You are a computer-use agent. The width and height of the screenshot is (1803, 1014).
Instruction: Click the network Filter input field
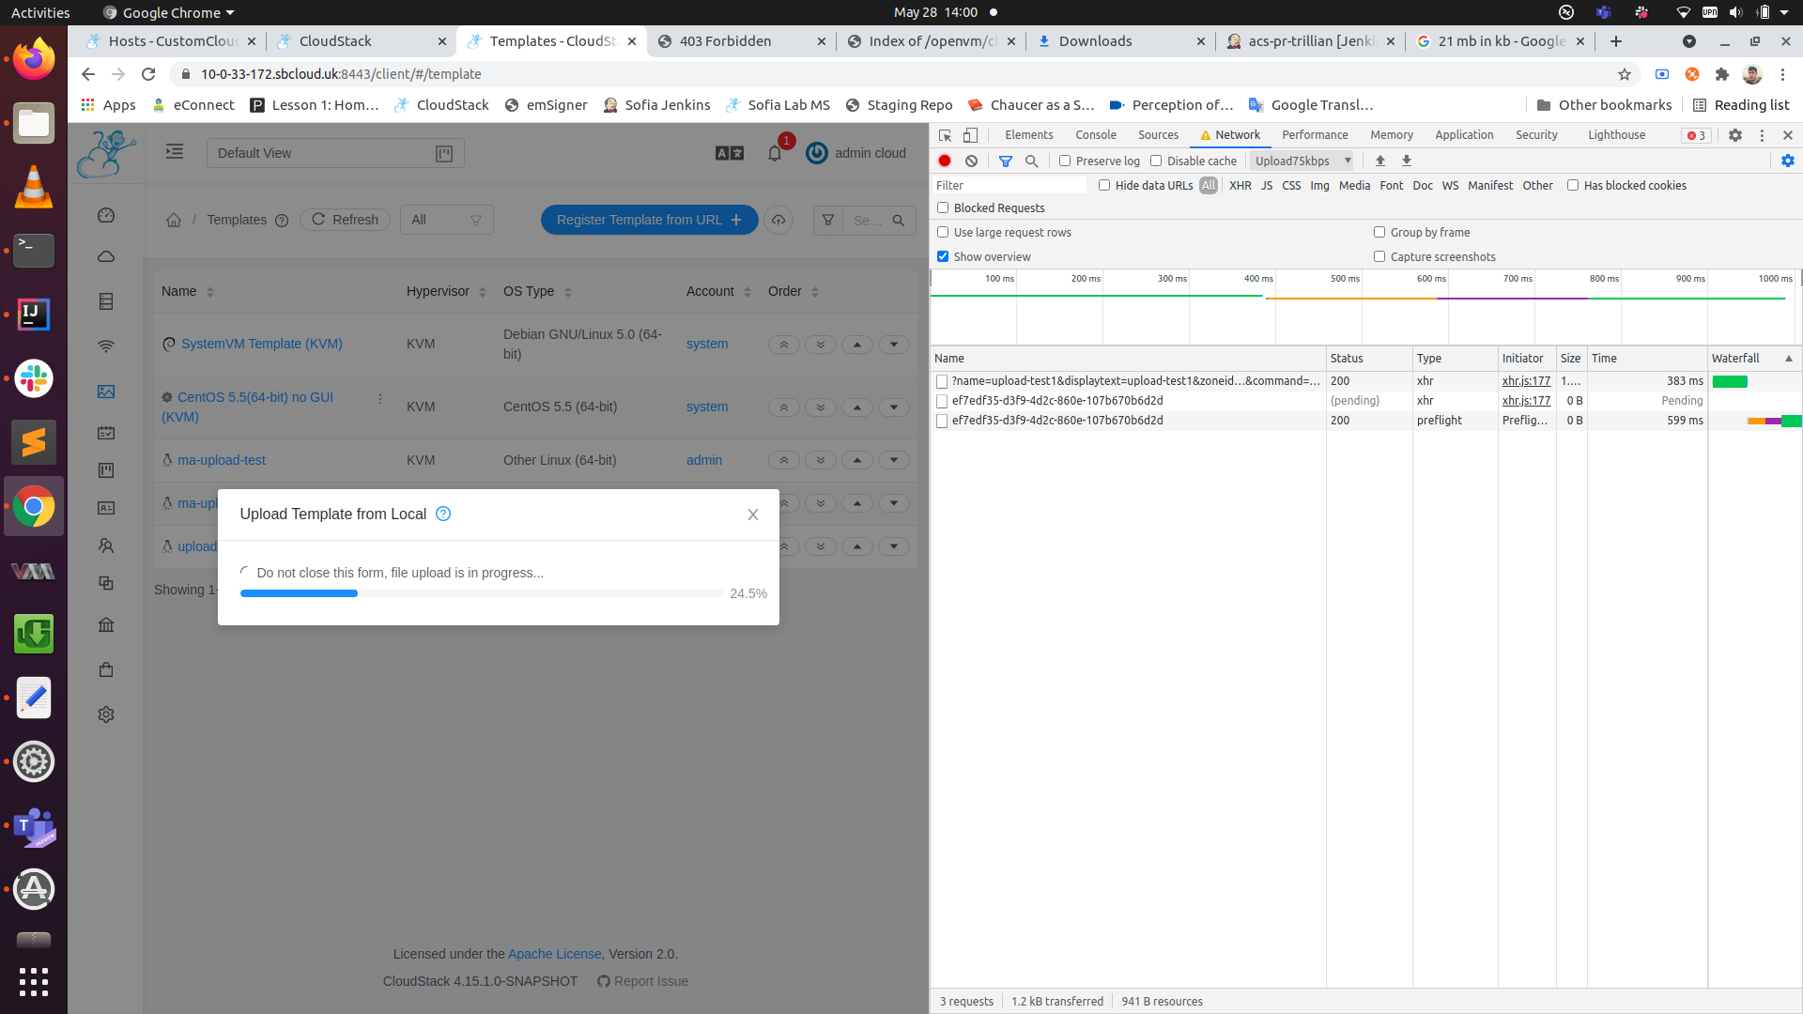1009,186
